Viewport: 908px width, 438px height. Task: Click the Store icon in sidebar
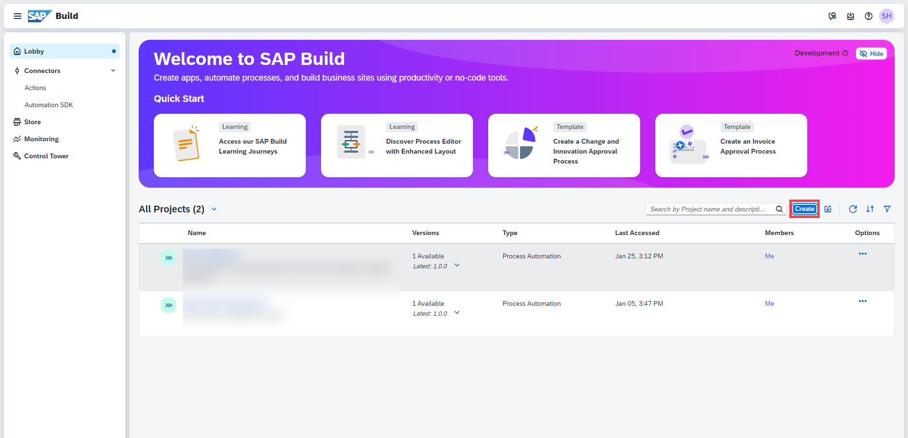(x=17, y=122)
